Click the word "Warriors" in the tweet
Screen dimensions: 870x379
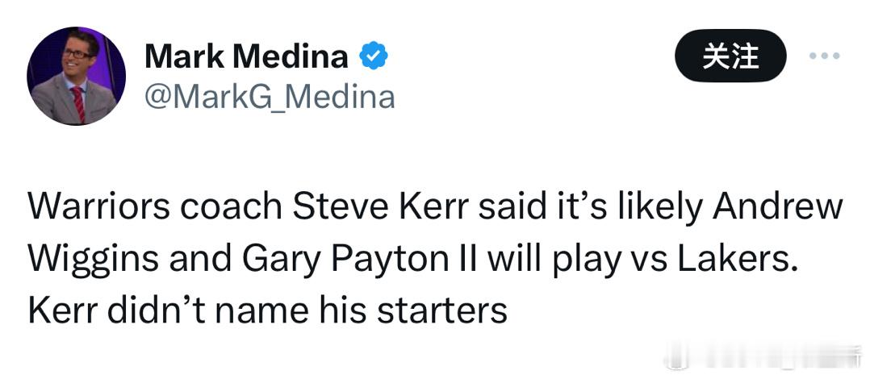tap(98, 208)
